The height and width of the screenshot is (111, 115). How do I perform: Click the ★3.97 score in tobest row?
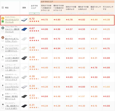81,96
